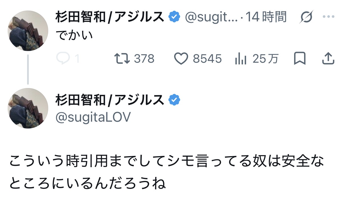This screenshot has width=344, height=208.
Task: Click the truncated @sugit... handle
Action: pyautogui.click(x=211, y=18)
